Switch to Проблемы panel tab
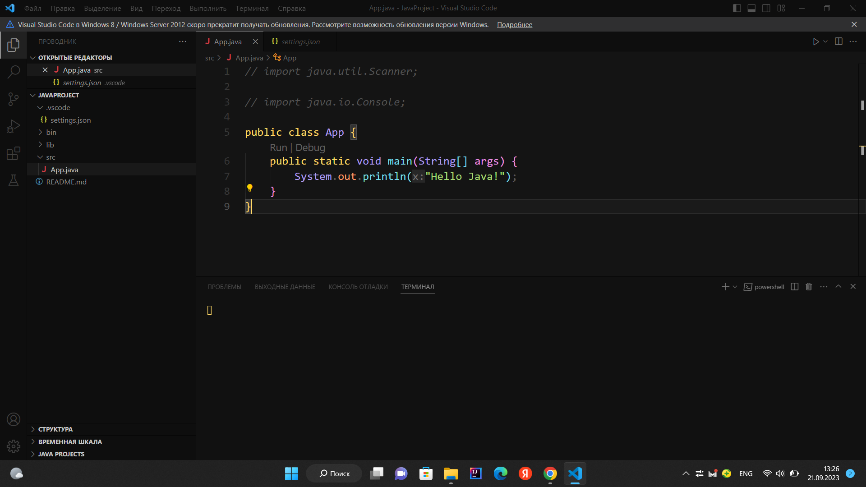The height and width of the screenshot is (487, 866). pos(224,287)
